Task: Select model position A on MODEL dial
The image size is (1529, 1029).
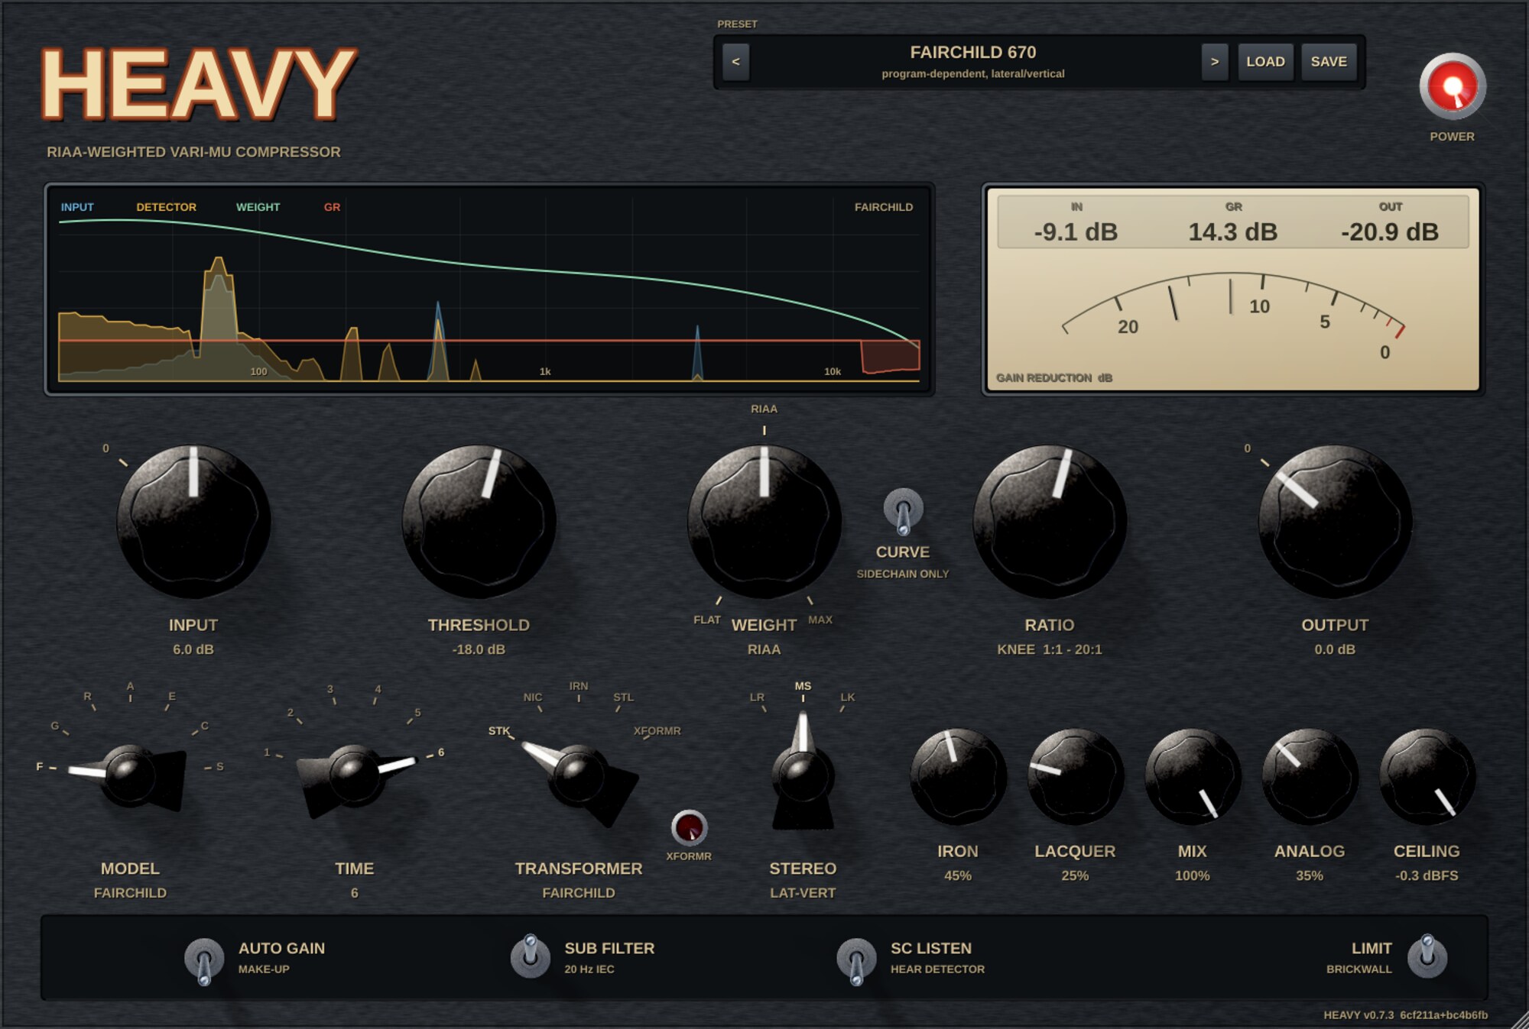Action: (x=130, y=686)
